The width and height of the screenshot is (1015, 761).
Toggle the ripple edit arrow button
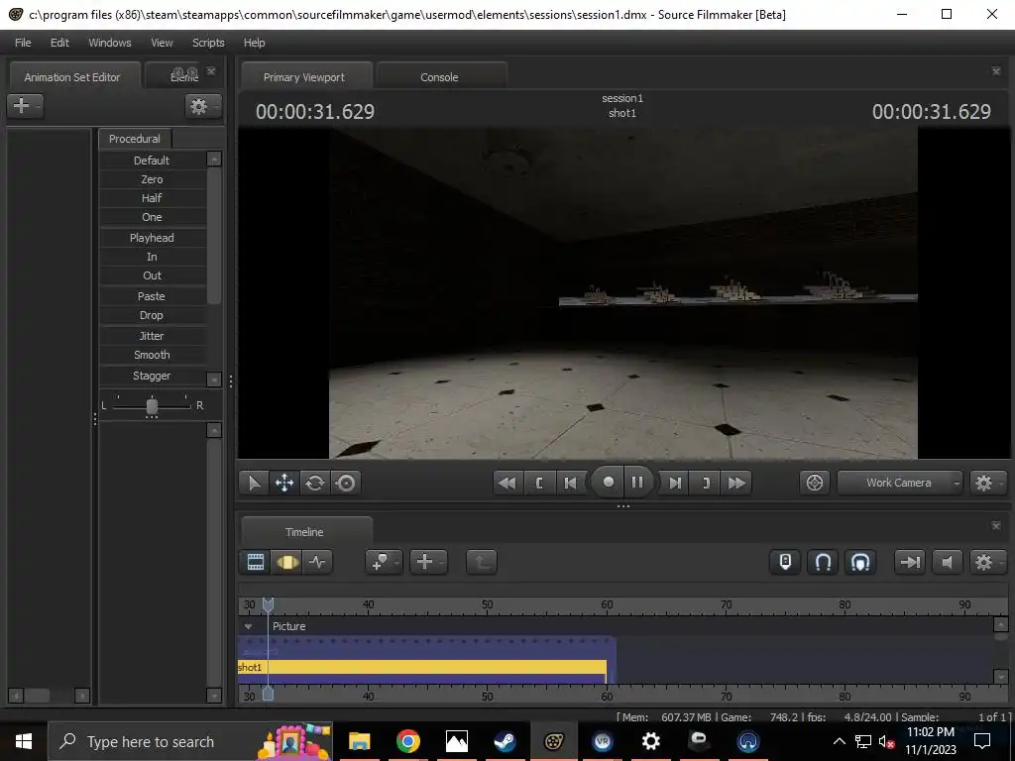910,562
